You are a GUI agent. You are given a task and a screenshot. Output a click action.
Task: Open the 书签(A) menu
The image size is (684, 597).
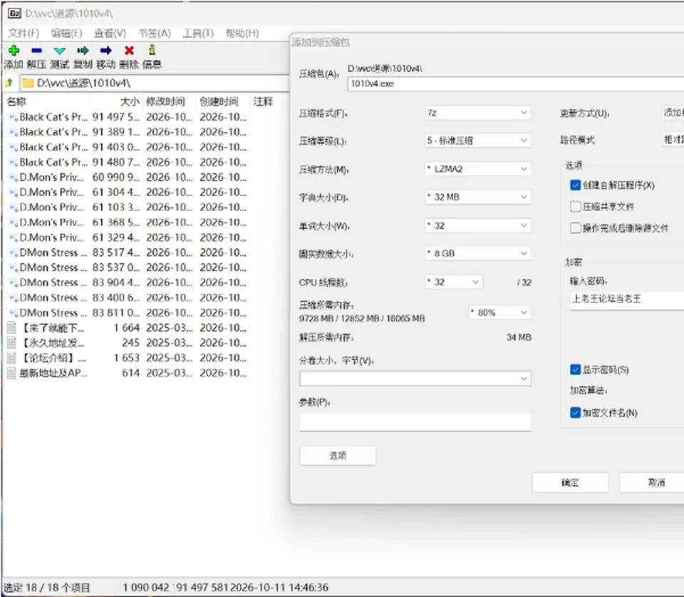pos(155,34)
